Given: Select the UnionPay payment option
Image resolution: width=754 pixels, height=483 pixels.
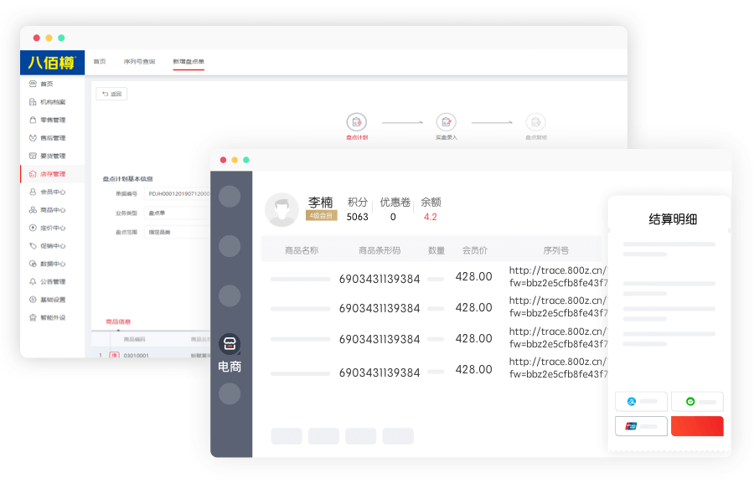Looking at the screenshot, I should point(641,426).
